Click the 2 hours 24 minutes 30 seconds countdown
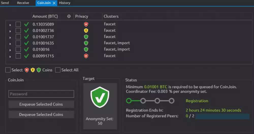This screenshot has width=254, height=134. [x=213, y=110]
